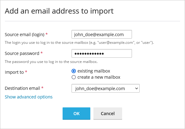Click the "existing mailbox" label text

coord(94,71)
